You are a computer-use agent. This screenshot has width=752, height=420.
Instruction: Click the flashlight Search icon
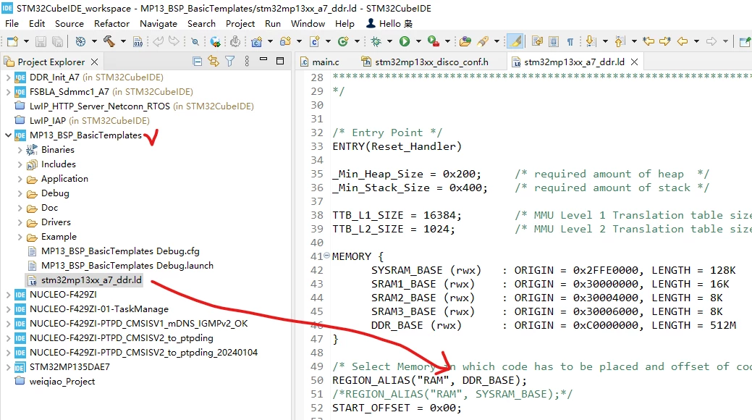click(483, 42)
